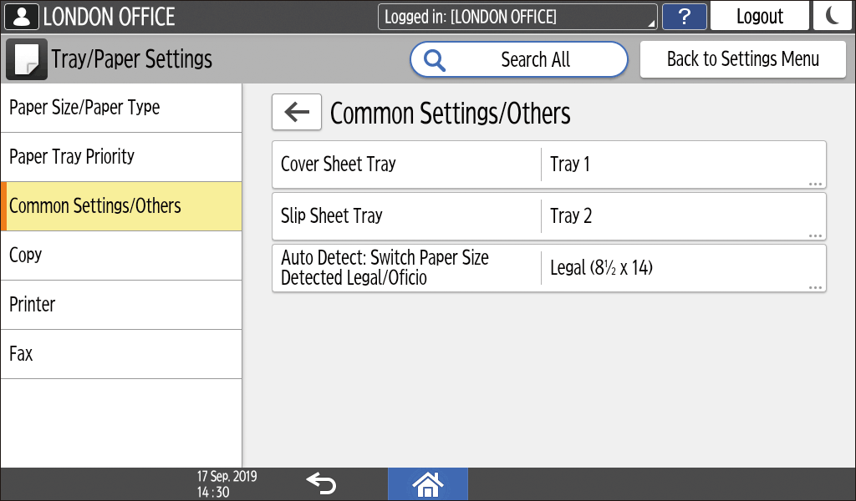This screenshot has height=501, width=856.
Task: Open the Printer settings section
Action: pyautogui.click(x=121, y=305)
